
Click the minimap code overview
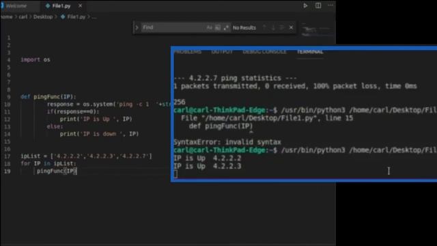(x=317, y=30)
